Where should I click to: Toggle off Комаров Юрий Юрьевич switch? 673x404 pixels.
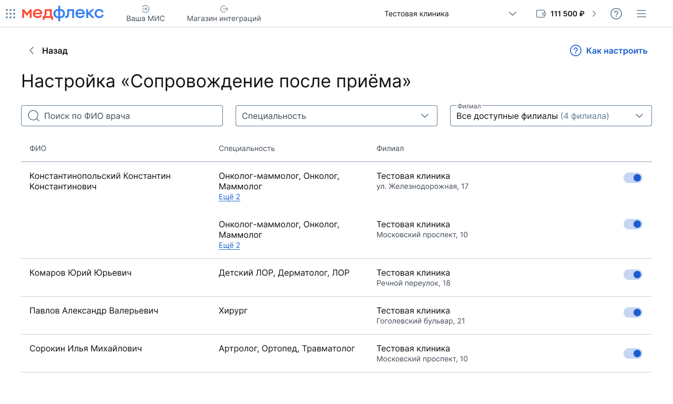coord(633,275)
